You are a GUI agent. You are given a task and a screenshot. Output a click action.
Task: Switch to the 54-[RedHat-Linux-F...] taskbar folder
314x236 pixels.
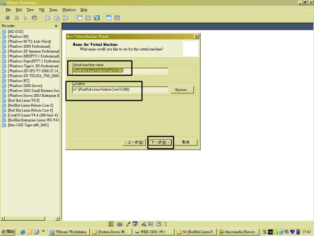(x=196, y=232)
